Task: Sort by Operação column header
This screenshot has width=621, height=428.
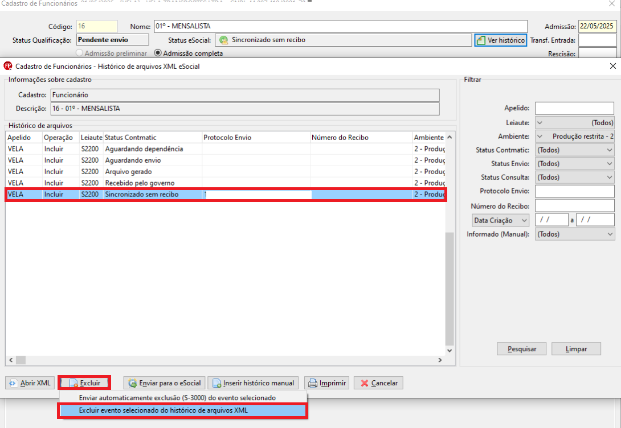Action: pyautogui.click(x=60, y=137)
